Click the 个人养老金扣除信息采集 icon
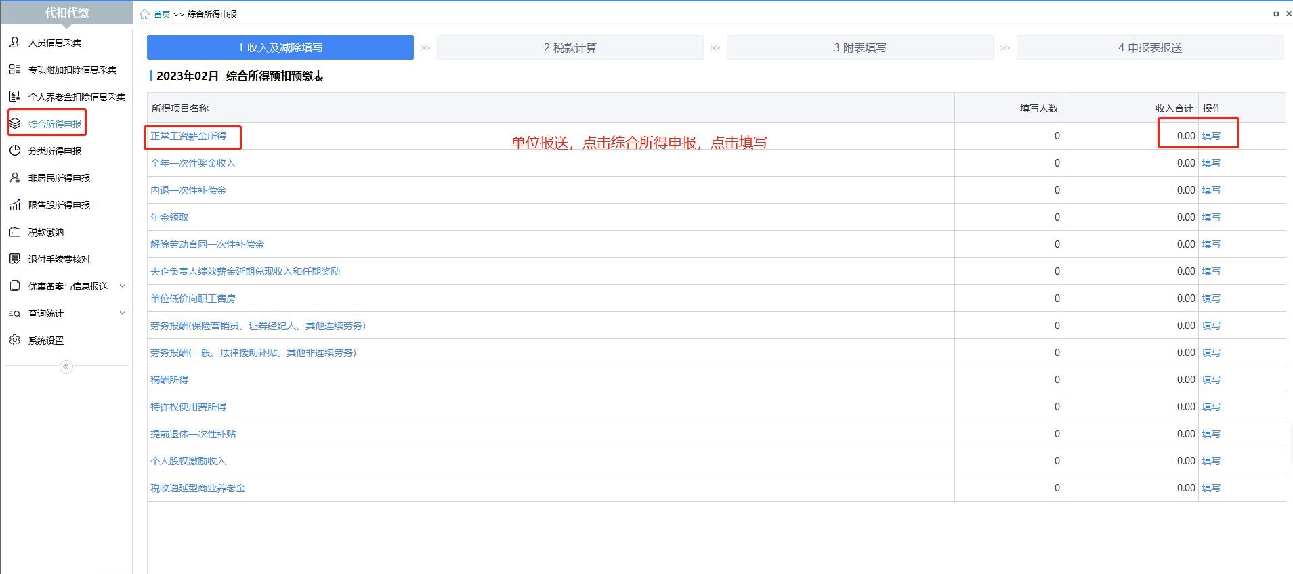Viewport: 1293px width, 574px height. (x=15, y=97)
